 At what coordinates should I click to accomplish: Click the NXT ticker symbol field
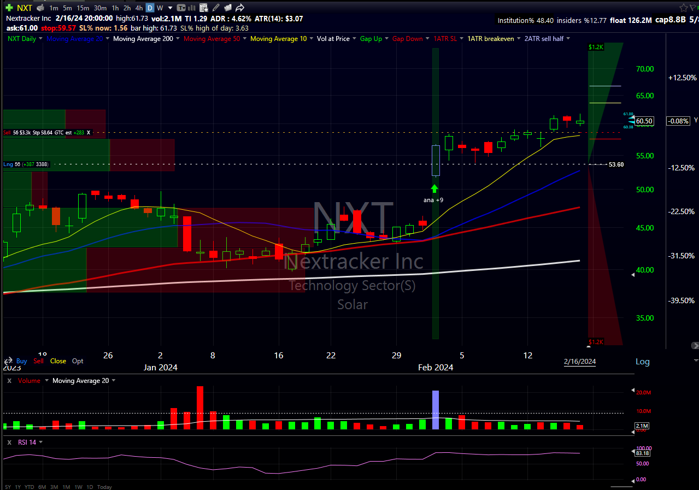(24, 8)
